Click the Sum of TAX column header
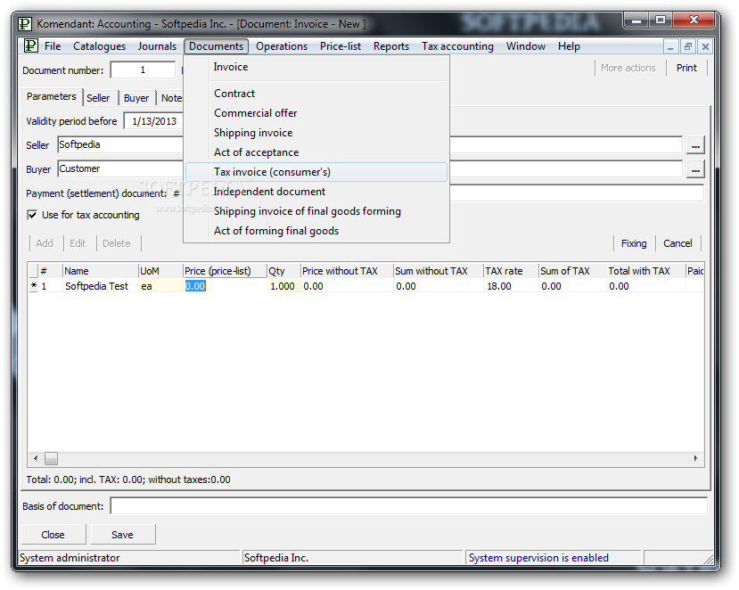 (x=572, y=271)
